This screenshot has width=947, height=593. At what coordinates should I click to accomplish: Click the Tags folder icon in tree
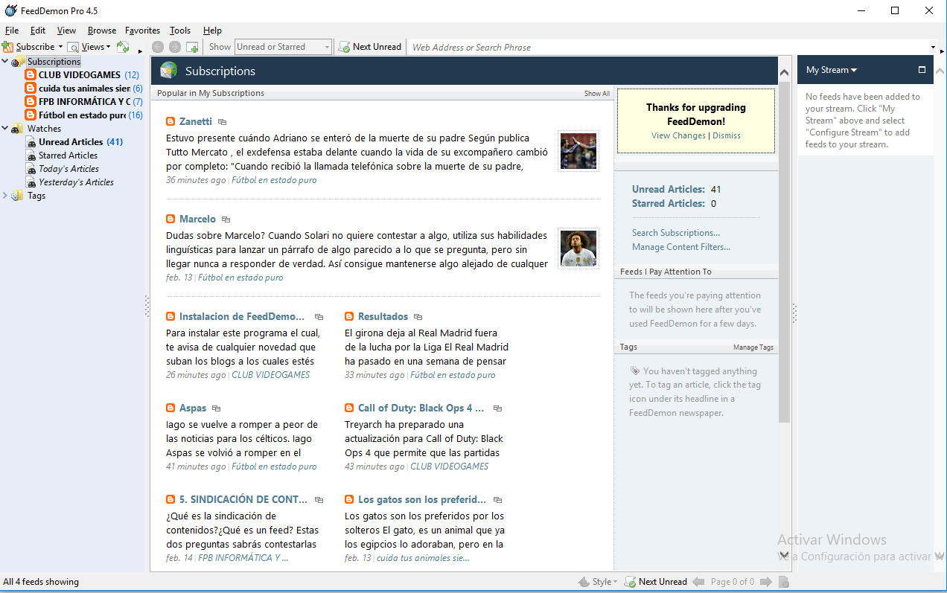click(17, 196)
